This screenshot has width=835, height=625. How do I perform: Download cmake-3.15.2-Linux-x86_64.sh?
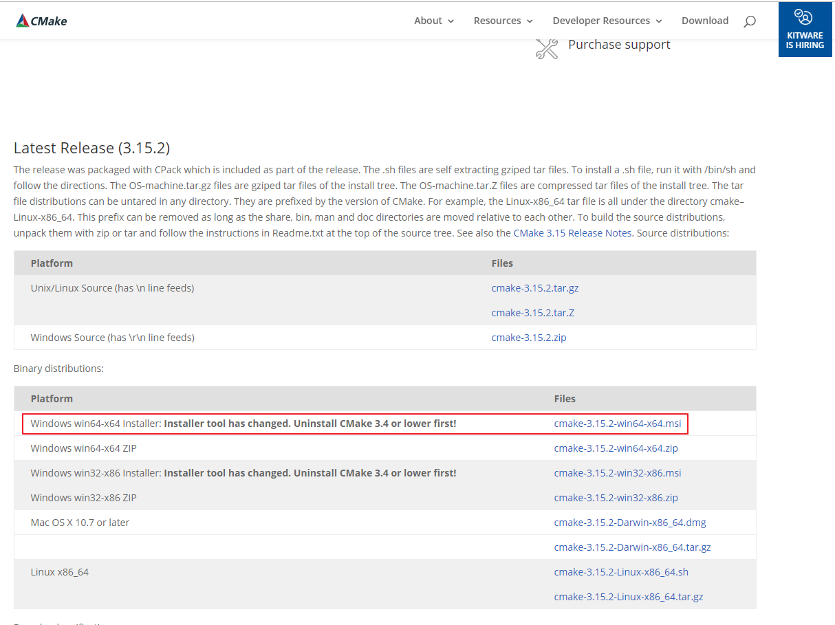coord(621,572)
